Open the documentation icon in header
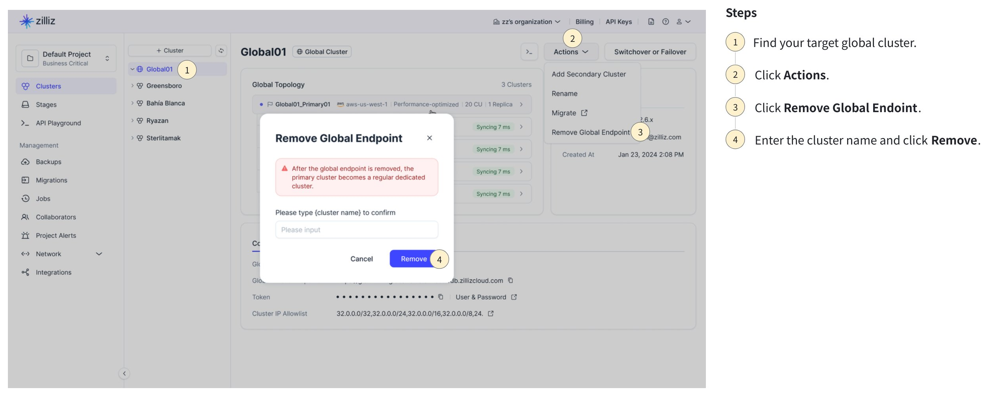The image size is (988, 396). [x=651, y=22]
